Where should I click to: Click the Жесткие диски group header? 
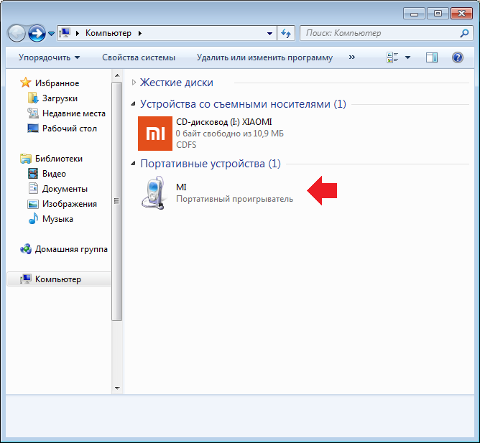176,83
